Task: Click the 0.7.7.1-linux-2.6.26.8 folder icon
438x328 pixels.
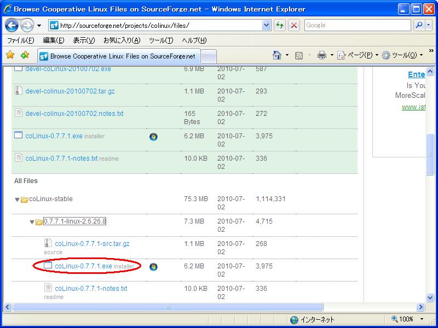Action: pyautogui.click(x=39, y=222)
